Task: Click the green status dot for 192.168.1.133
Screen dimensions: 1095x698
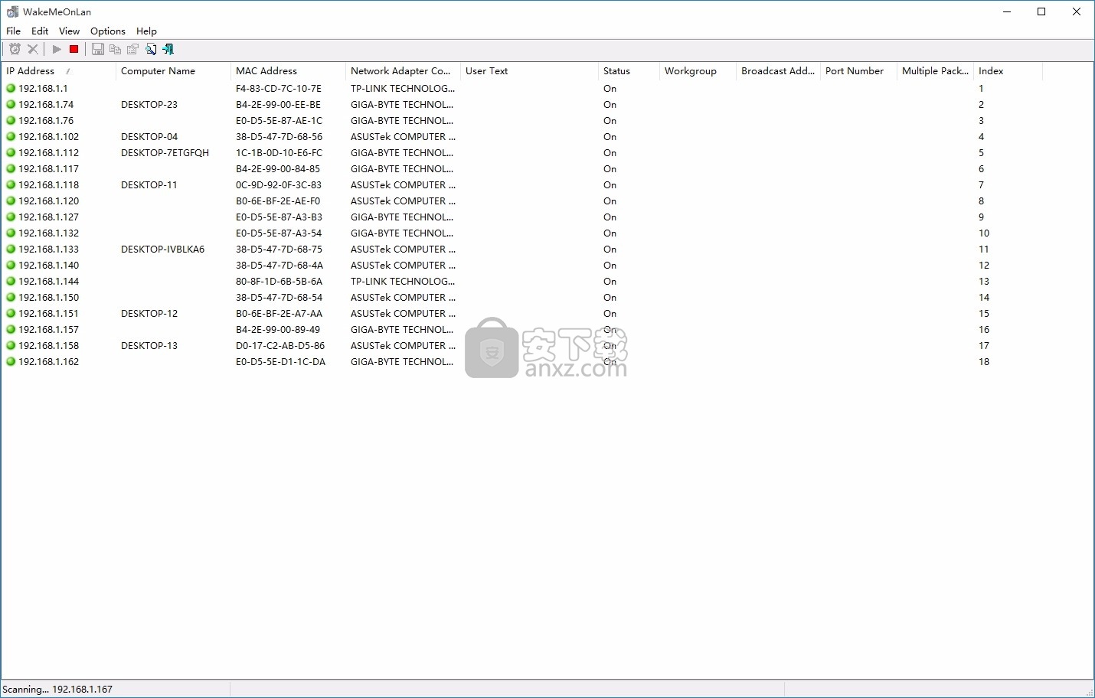Action: pos(11,249)
